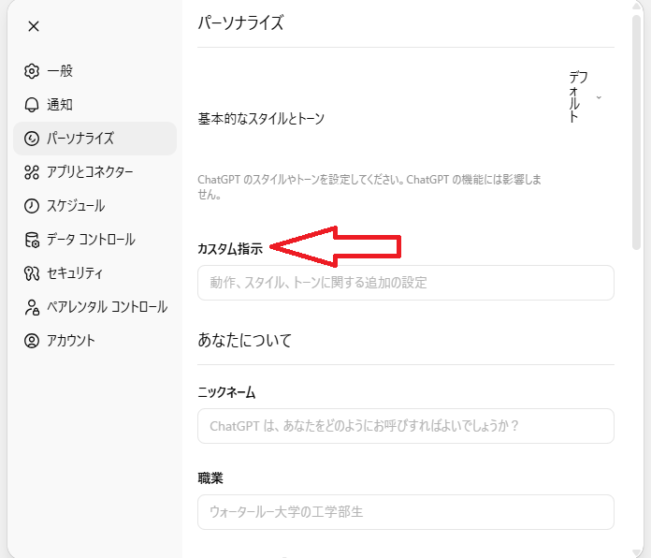Go to 通知 settings

click(95, 105)
